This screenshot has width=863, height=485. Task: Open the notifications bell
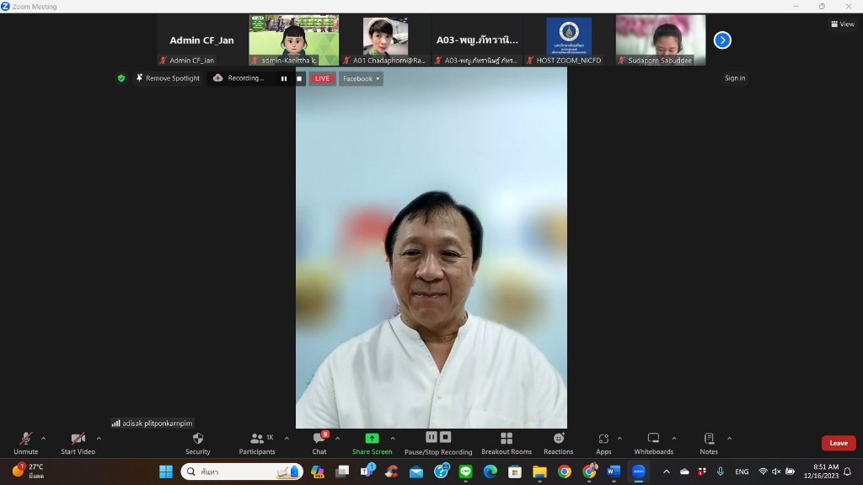tap(848, 472)
